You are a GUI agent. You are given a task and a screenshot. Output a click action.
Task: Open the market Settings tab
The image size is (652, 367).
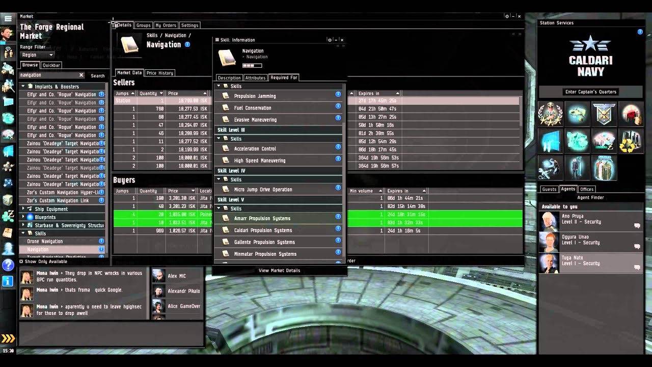tap(189, 25)
